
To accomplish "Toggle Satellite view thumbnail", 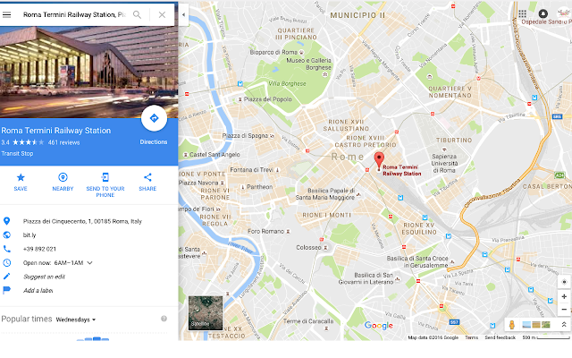I will 206,313.
